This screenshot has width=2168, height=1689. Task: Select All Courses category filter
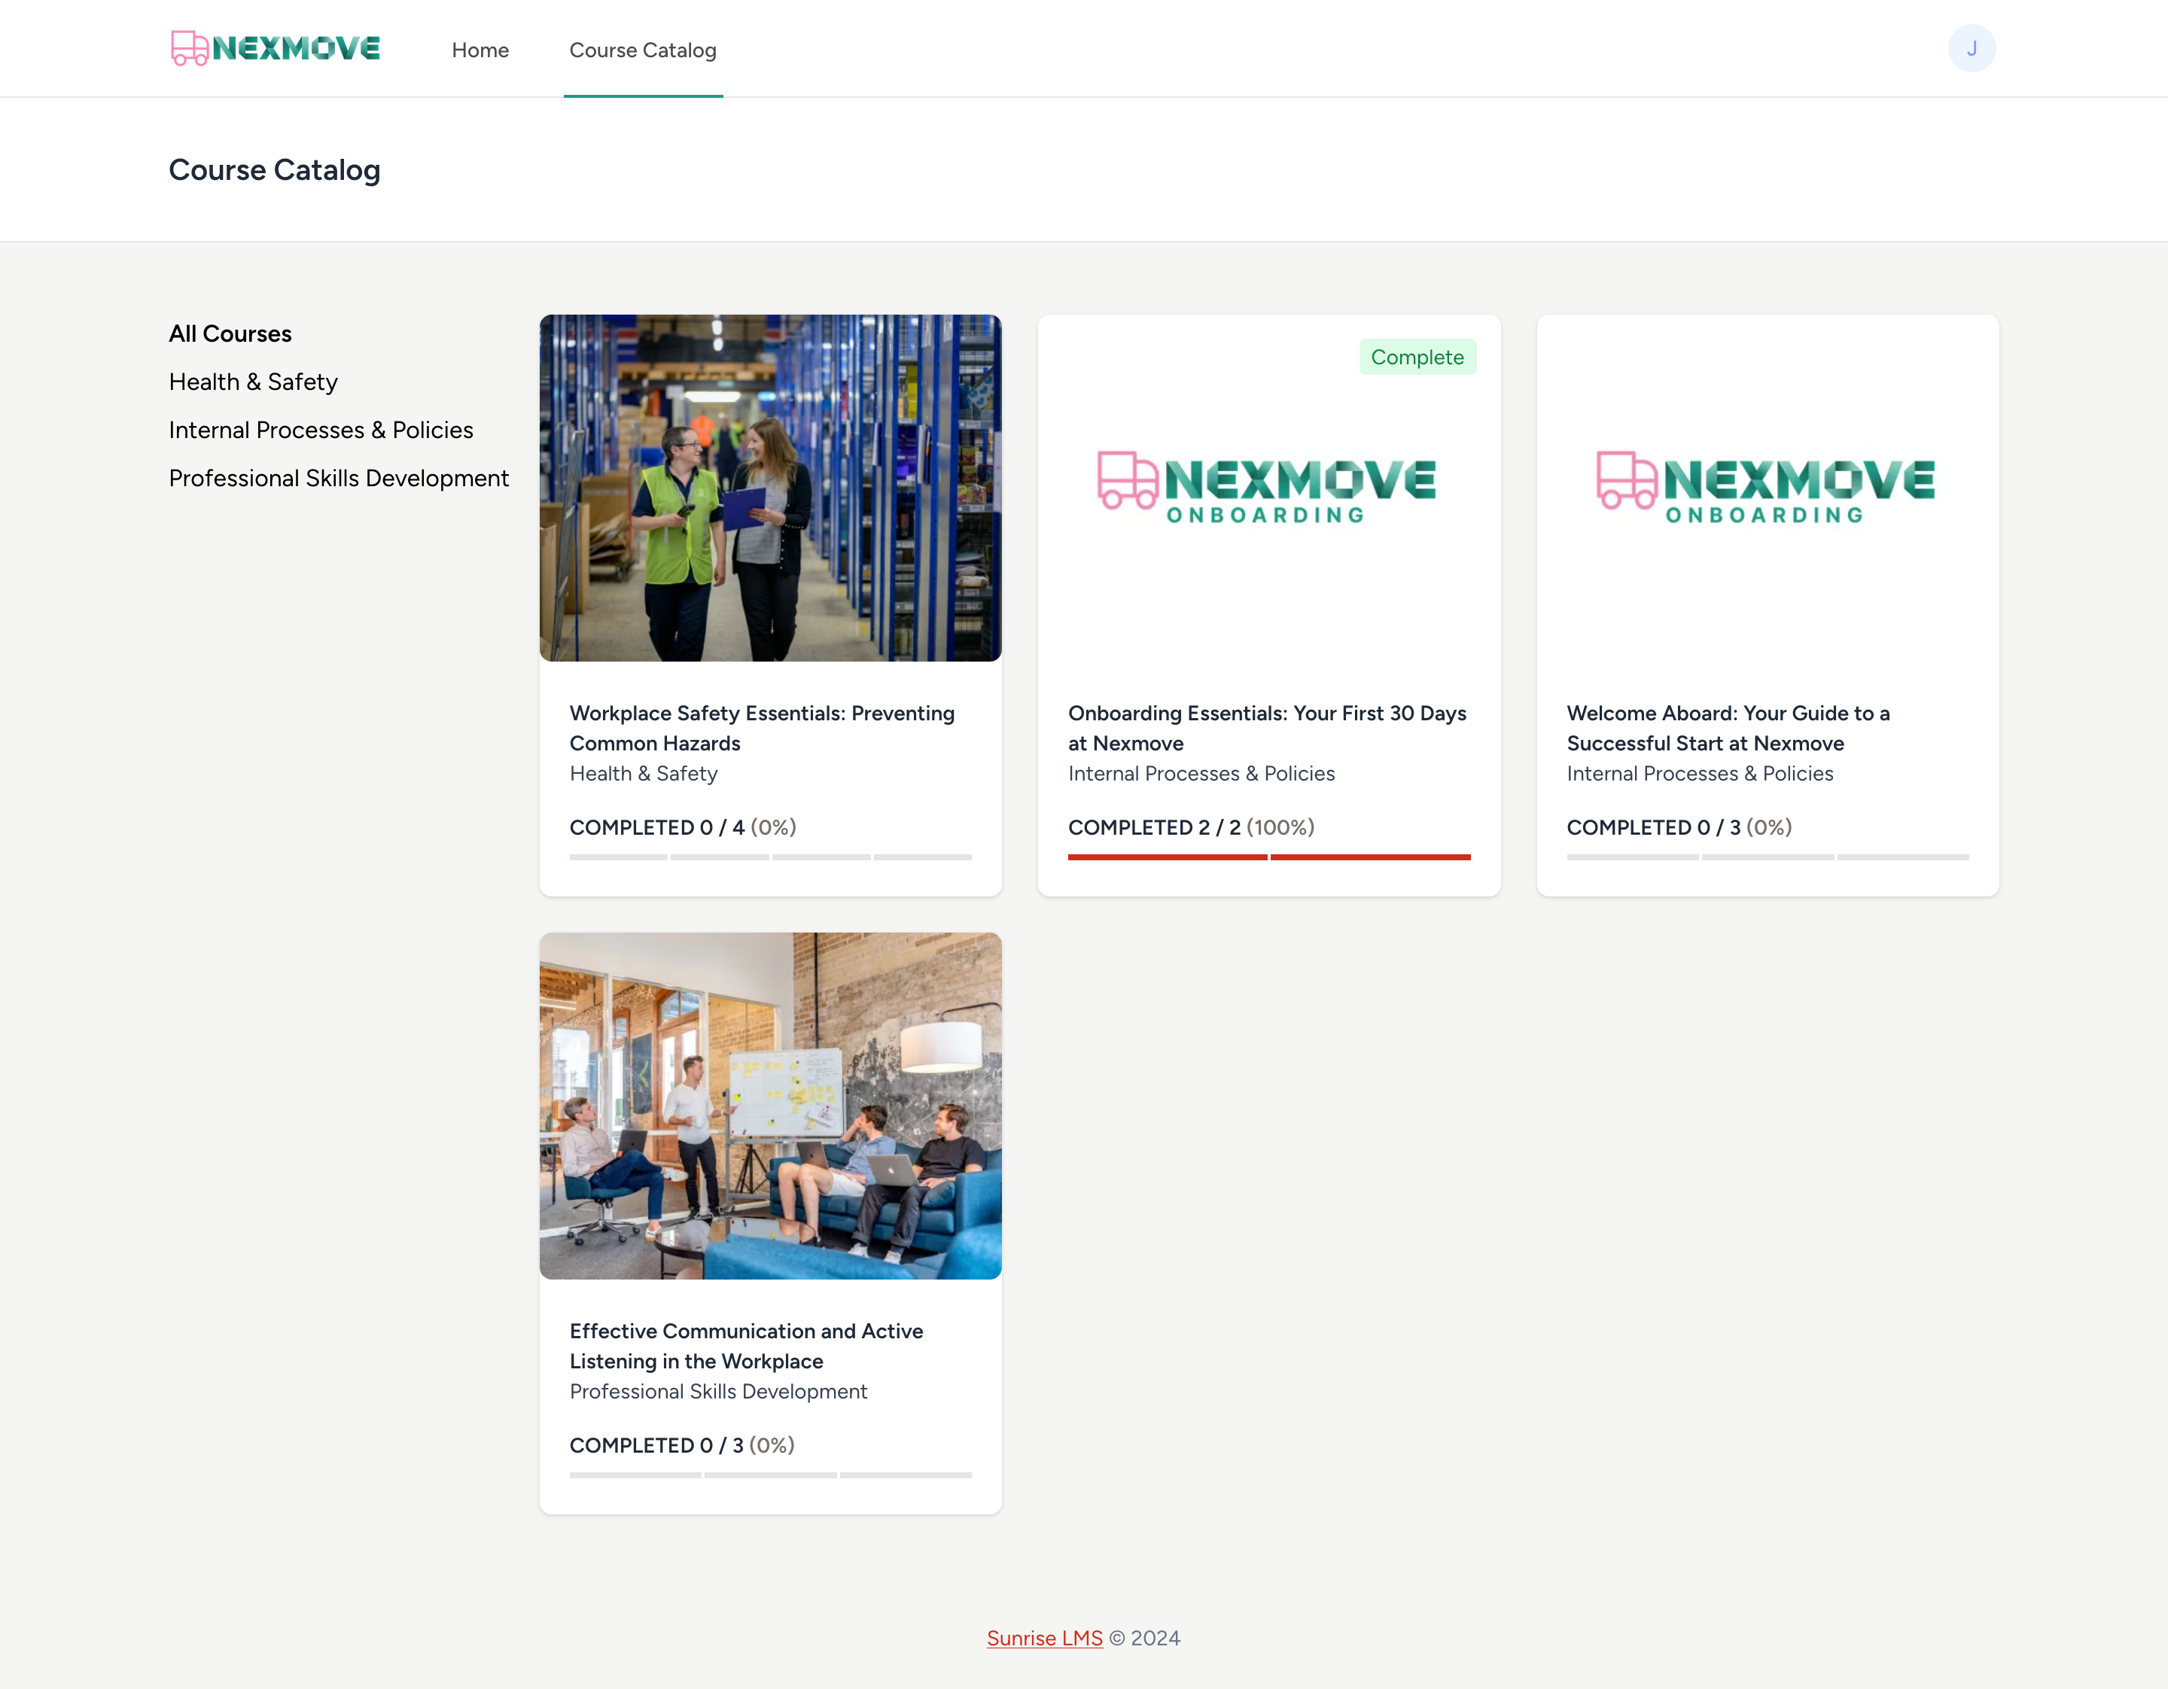(x=229, y=333)
